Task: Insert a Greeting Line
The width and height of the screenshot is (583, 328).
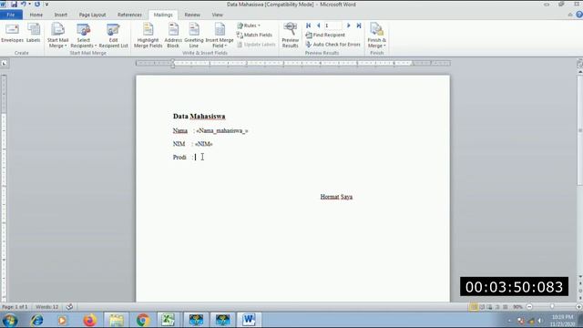Action: [x=194, y=36]
